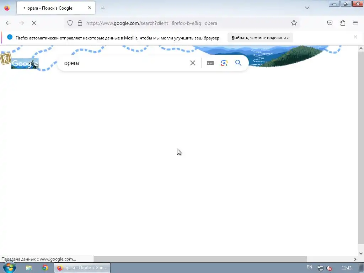Click the forward navigation arrow

click(21, 23)
